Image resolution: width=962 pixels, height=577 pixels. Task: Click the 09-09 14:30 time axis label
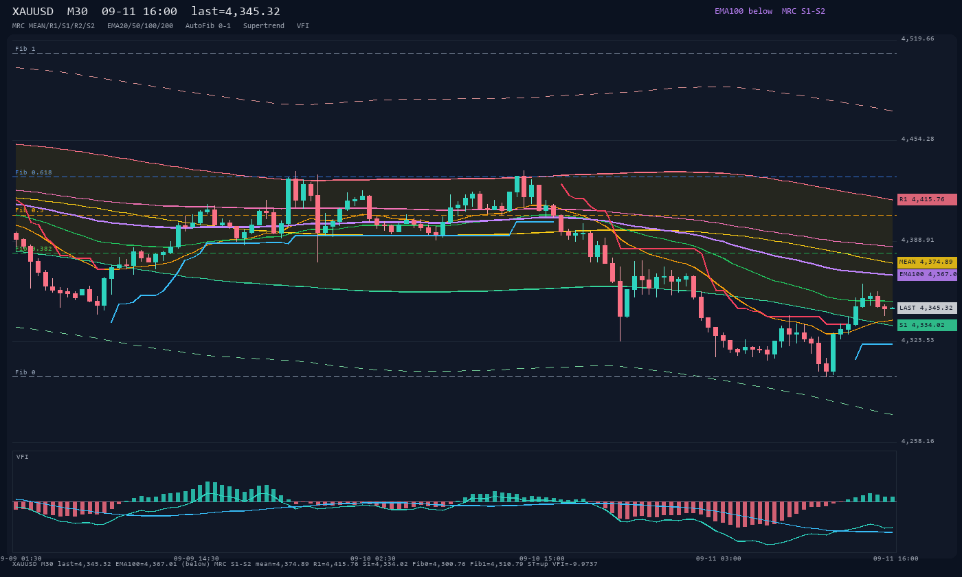[197, 558]
